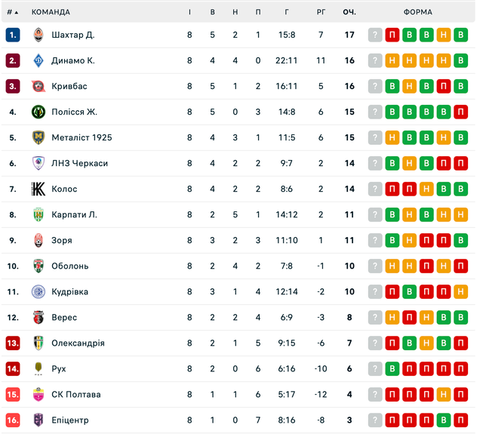The height and width of the screenshot is (434, 483).
Task: Click the Kolos team logo
Action: click(38, 189)
